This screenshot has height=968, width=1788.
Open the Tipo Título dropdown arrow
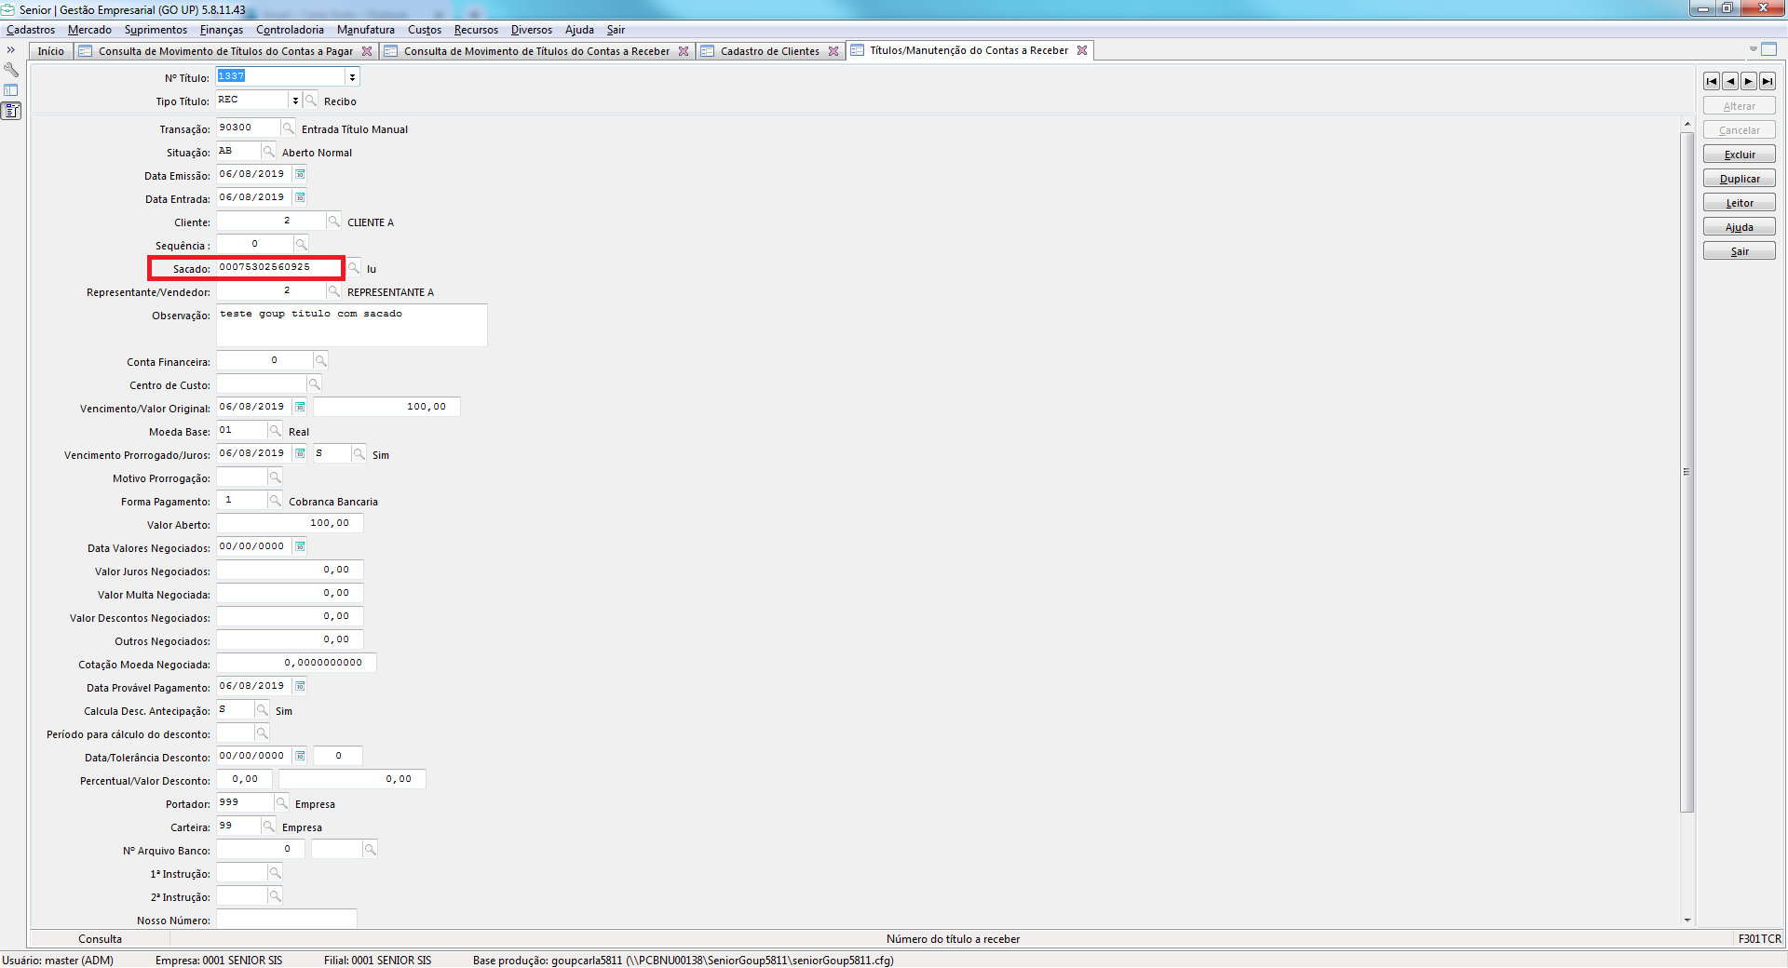(295, 101)
